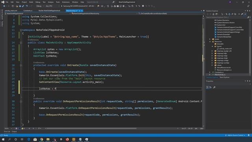The width and height of the screenshot is (252, 142).
Task: Select Xamarin.Essentials reference
Action: (223, 34)
